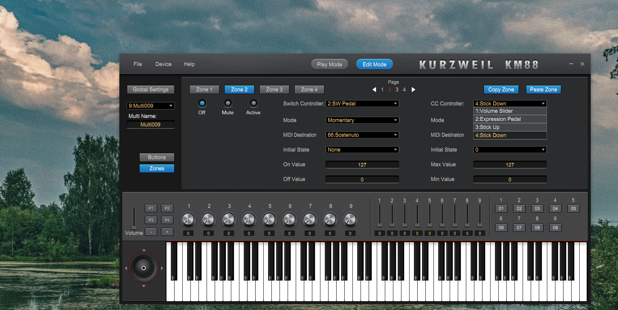Switch to Zone 1 tab
This screenshot has width=618, height=310.
click(204, 90)
